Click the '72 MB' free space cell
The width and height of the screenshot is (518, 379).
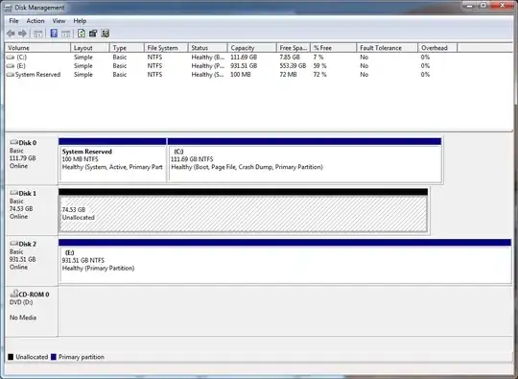click(288, 75)
